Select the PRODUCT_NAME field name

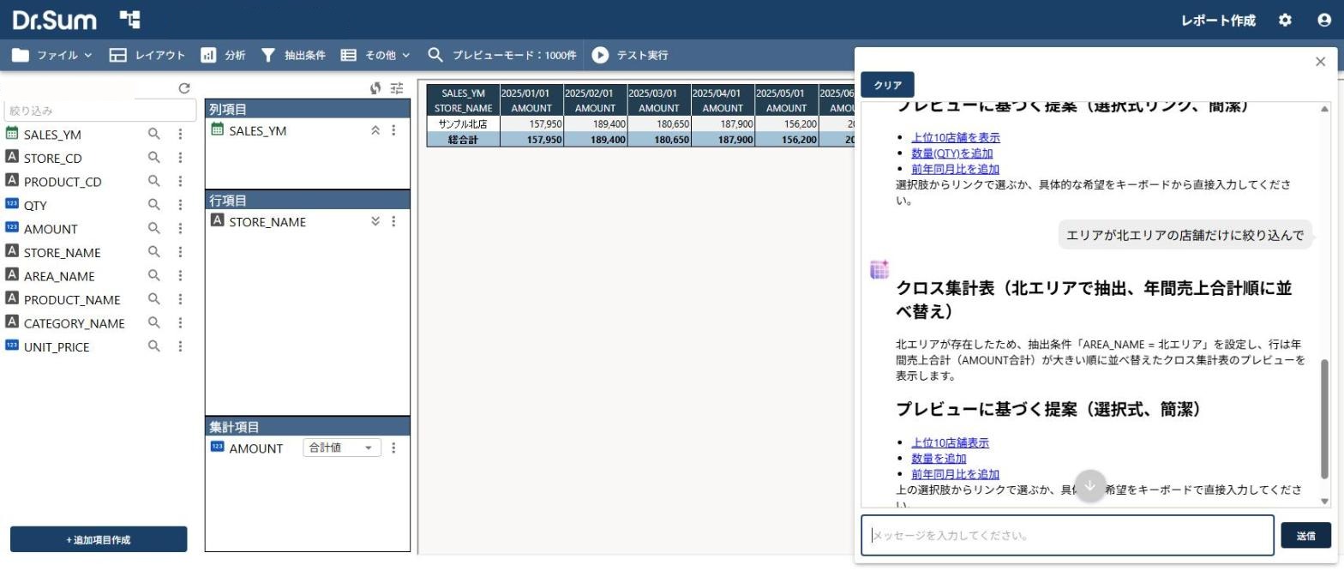click(x=72, y=299)
